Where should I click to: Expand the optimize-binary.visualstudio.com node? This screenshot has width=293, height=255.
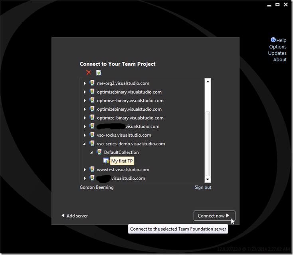[x=85, y=118]
